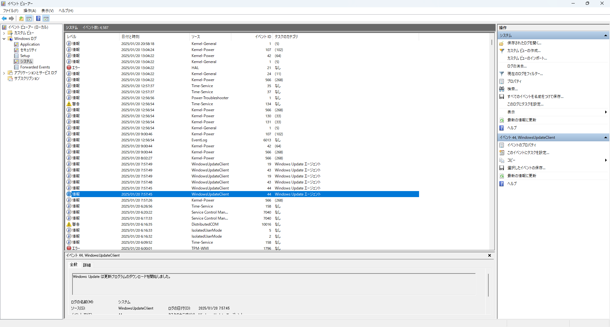Sort events by the 日付と時刻 column header
Screen dimensions: 610x327
[x=130, y=37]
